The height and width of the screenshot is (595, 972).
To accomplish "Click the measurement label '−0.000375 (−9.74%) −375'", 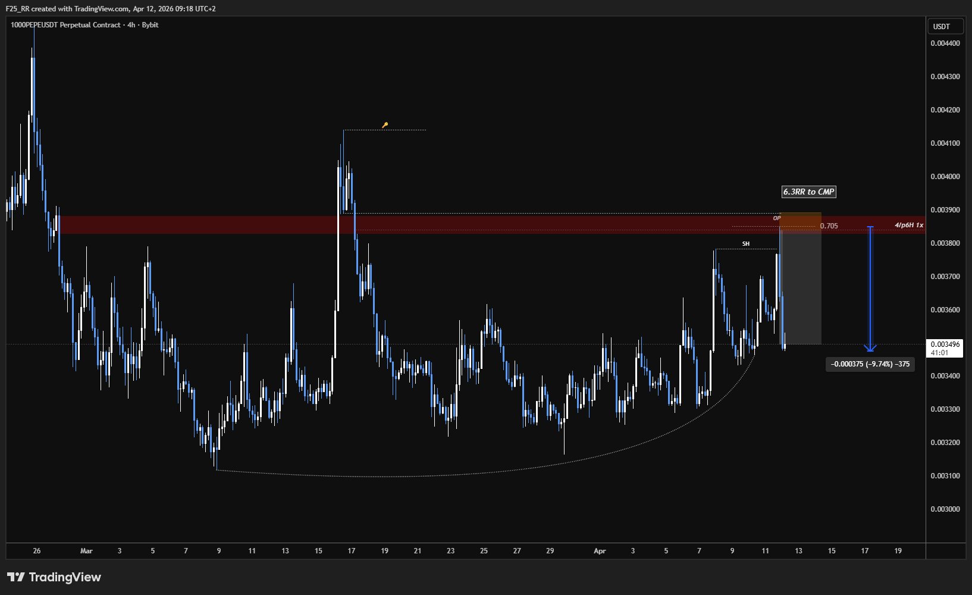I will click(x=870, y=364).
